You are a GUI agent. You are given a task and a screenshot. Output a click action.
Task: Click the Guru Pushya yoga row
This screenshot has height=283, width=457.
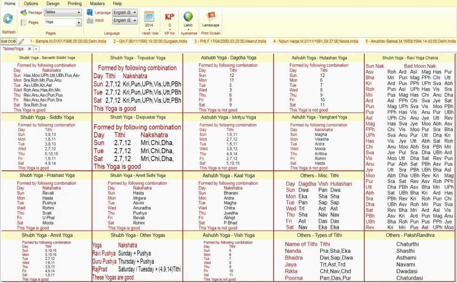123,261
